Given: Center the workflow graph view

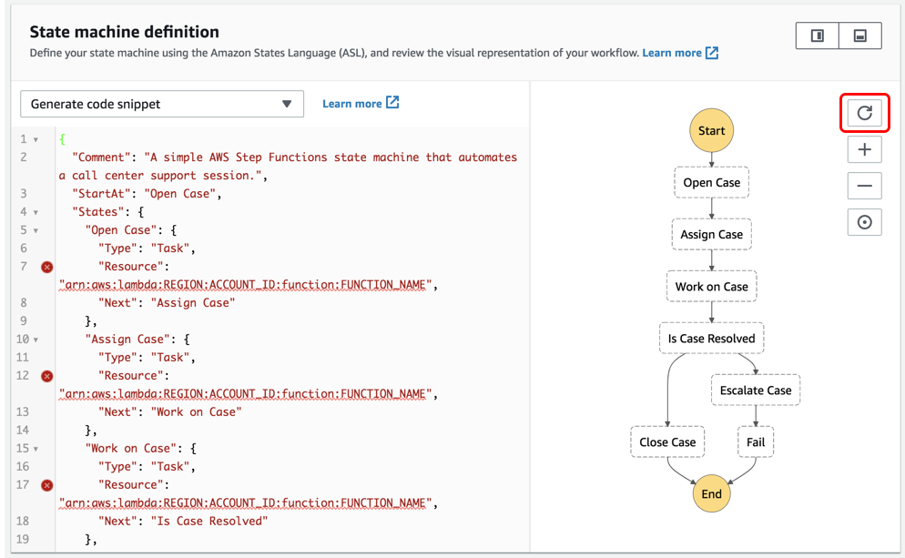Looking at the screenshot, I should coord(864,222).
